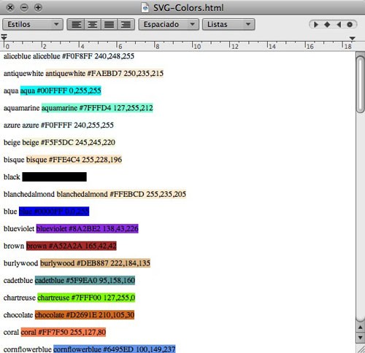Click the burlywood #DEB887 highlighted text
This screenshot has width=365, height=353.
pos(95,263)
